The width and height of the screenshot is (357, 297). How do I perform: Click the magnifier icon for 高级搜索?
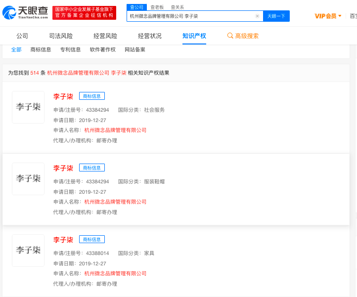click(230, 36)
